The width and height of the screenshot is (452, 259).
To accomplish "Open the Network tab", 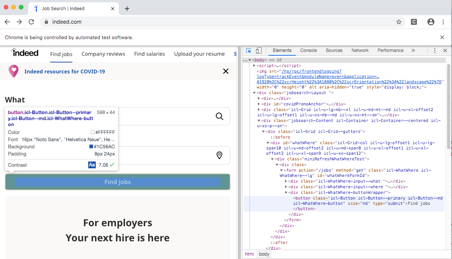I will 360,50.
